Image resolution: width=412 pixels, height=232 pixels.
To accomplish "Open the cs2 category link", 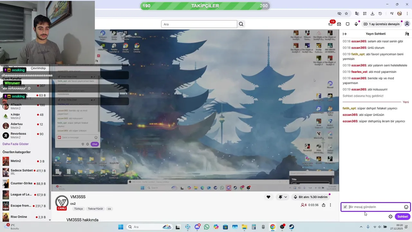I will pos(73,204).
